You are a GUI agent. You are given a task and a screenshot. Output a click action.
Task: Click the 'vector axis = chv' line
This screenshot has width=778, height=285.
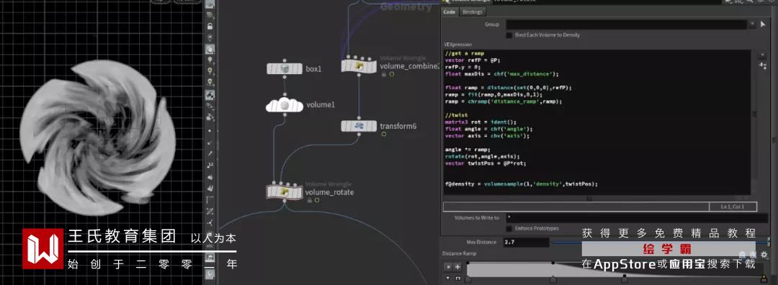(487, 135)
